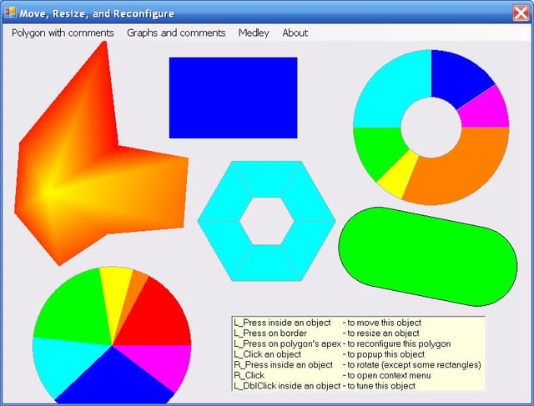Open the About menu
Viewport: 534px width, 406px height.
pyautogui.click(x=295, y=33)
